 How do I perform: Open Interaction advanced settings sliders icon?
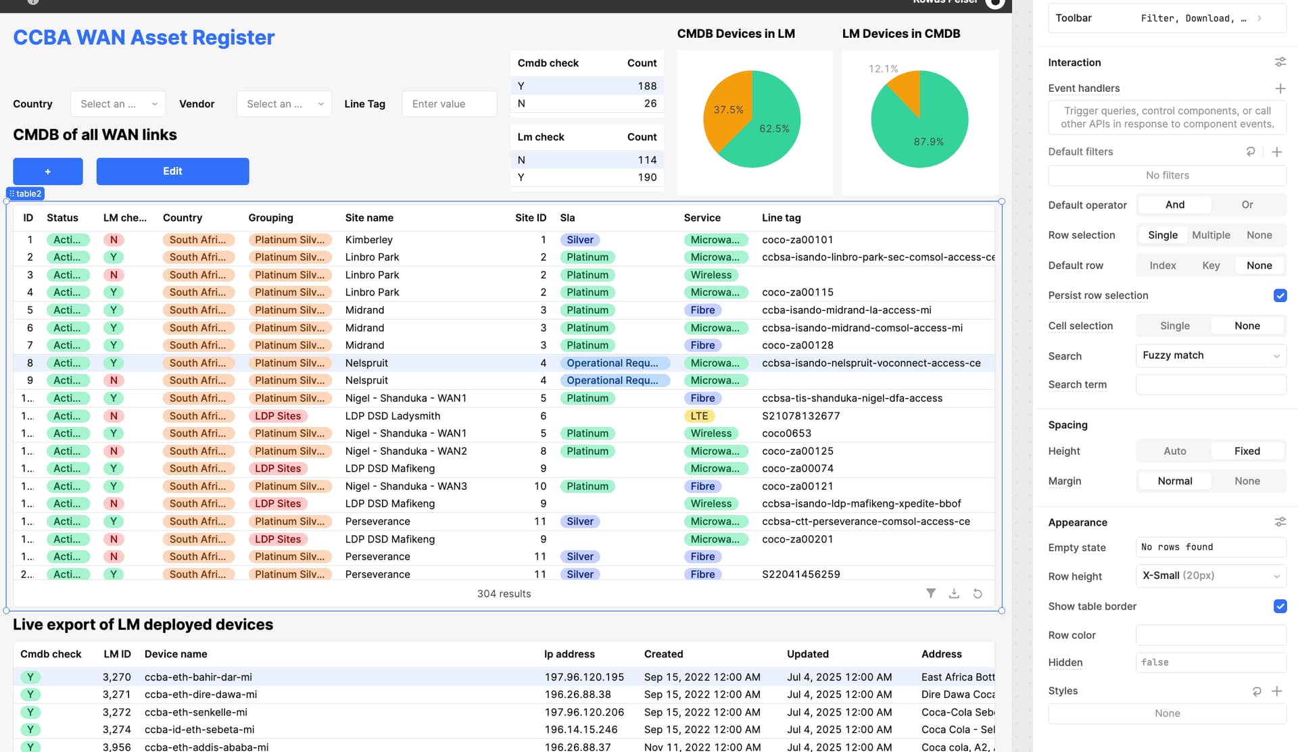(1280, 62)
